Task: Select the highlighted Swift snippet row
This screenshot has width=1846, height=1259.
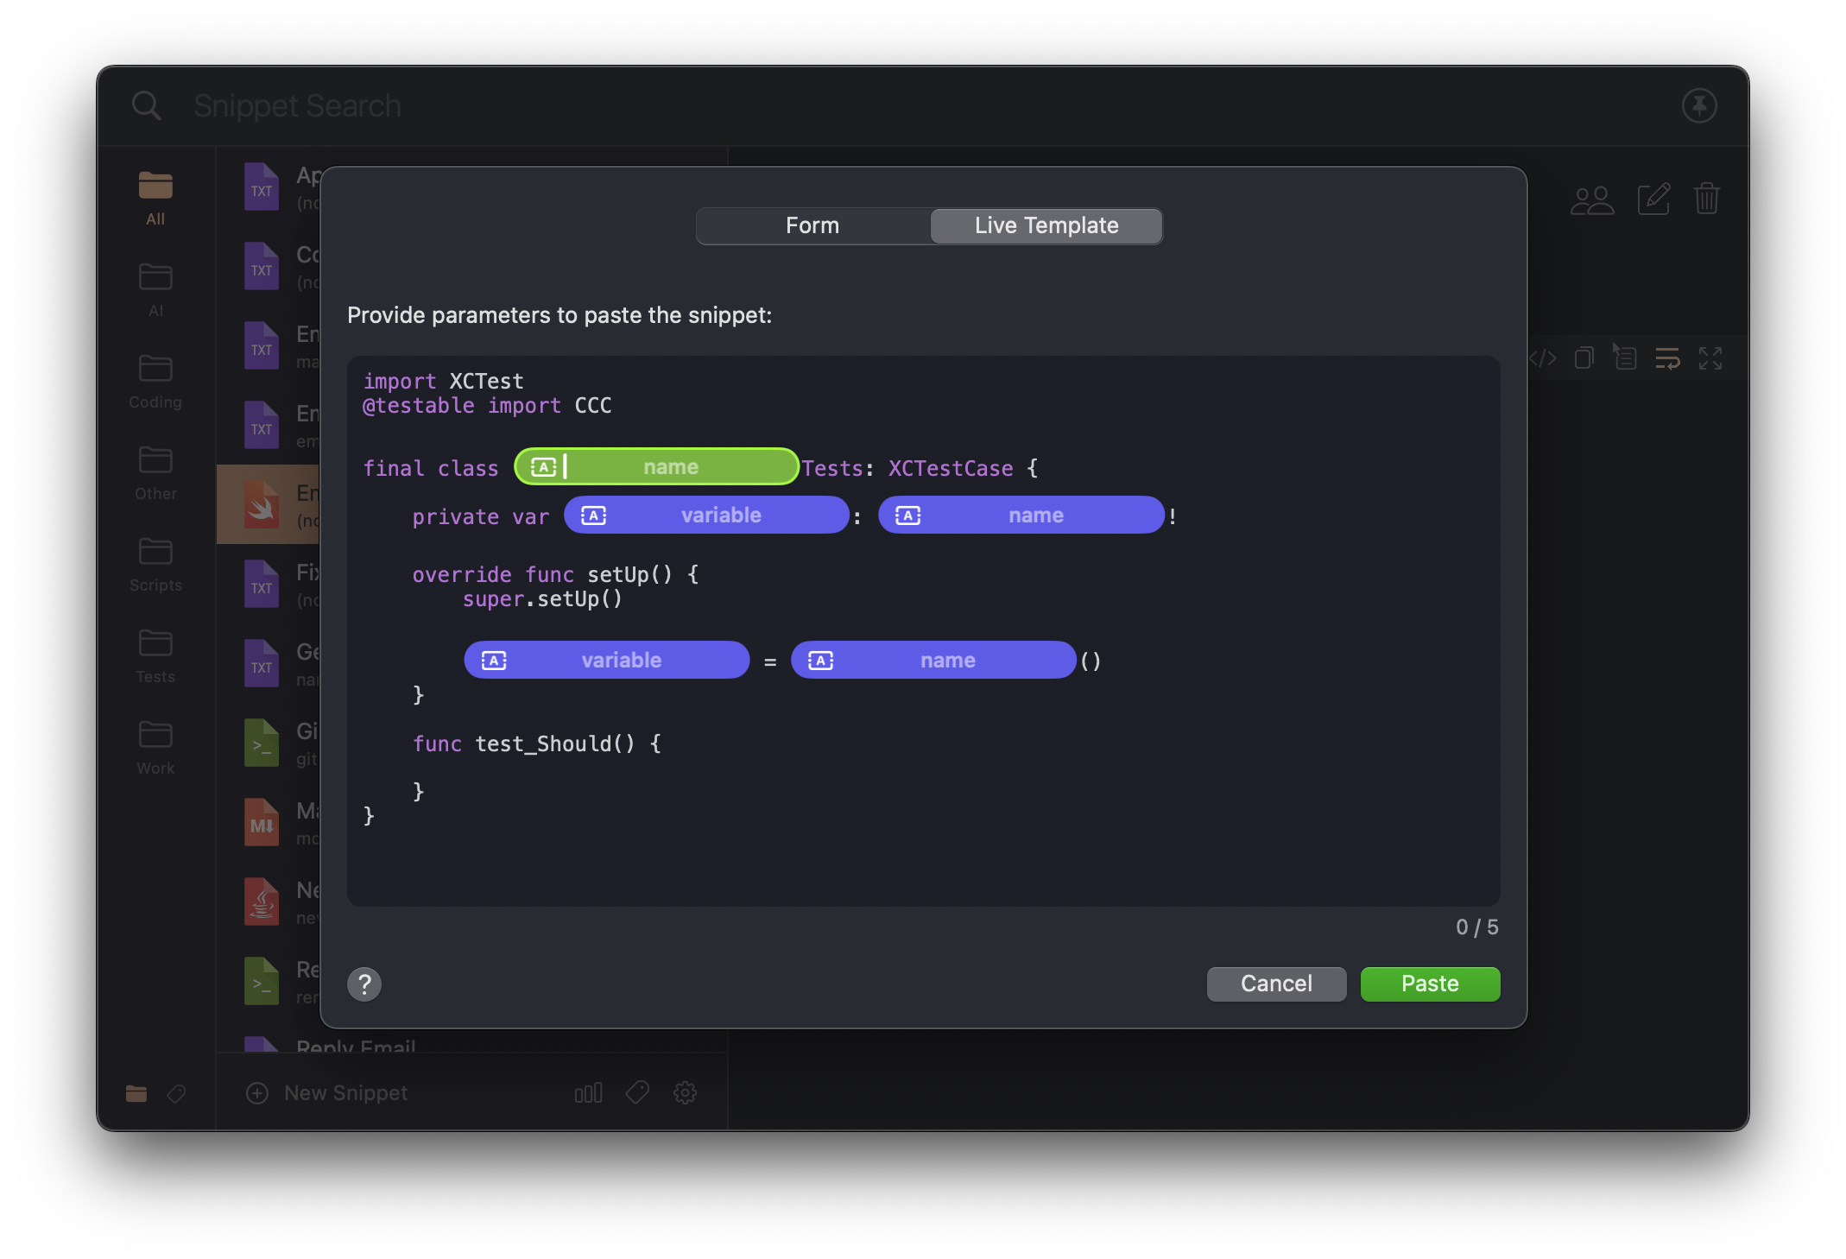Action: point(269,504)
